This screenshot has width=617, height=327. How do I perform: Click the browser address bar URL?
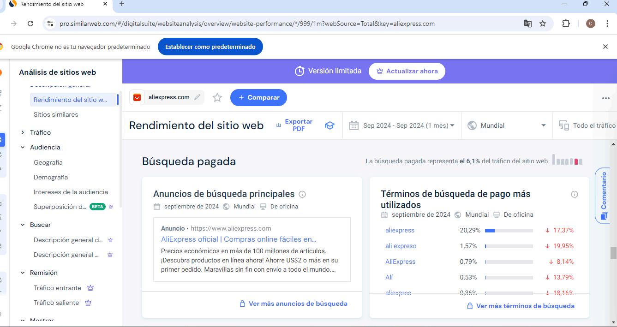coord(247,24)
